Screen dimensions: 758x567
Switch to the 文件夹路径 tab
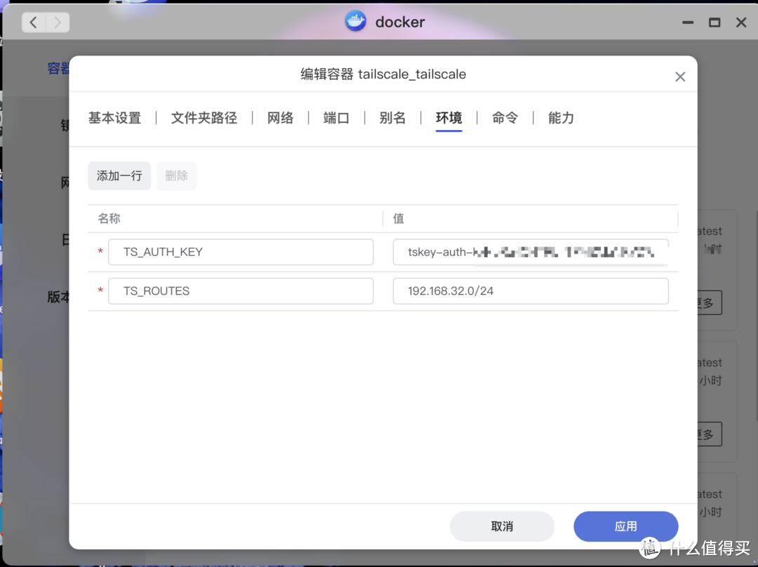point(204,117)
